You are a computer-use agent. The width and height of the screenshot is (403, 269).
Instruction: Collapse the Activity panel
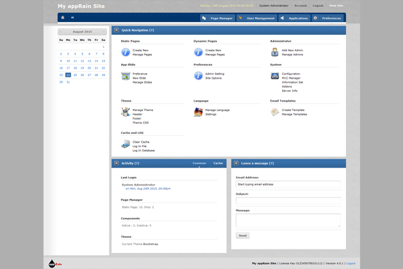coord(116,163)
